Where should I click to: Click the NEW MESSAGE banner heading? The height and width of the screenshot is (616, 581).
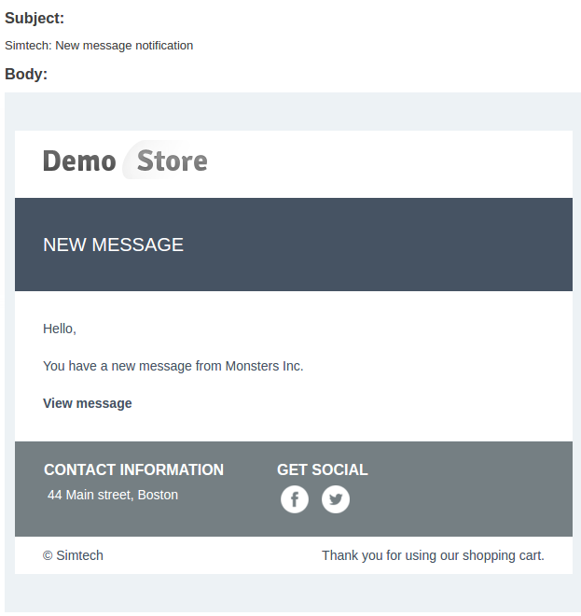pyautogui.click(x=113, y=245)
